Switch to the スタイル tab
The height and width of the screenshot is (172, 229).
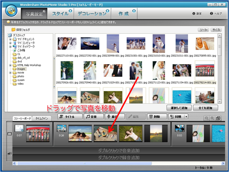(x=60, y=13)
